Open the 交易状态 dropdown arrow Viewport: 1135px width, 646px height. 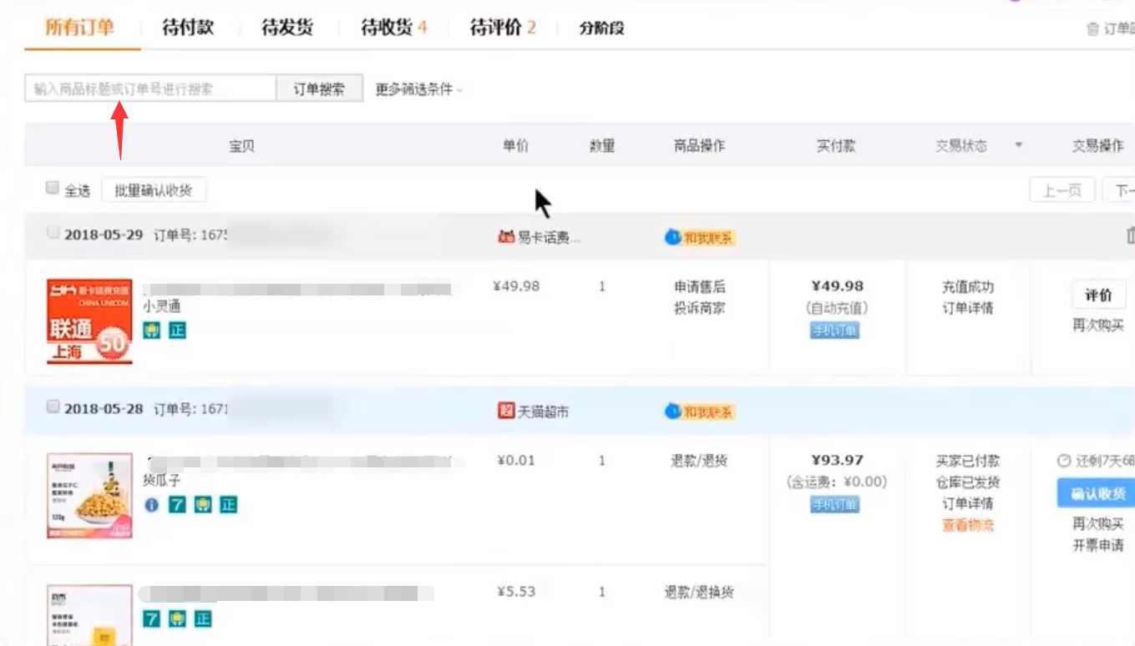(1018, 146)
